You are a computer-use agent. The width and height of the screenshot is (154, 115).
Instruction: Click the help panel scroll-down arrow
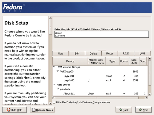point(51,103)
